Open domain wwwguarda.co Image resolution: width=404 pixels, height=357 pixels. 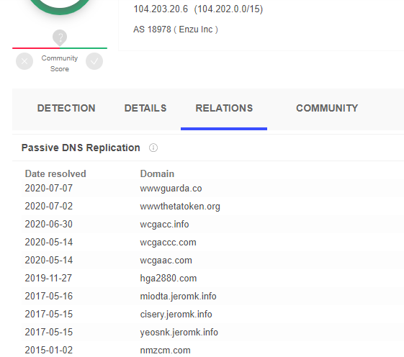171,189
